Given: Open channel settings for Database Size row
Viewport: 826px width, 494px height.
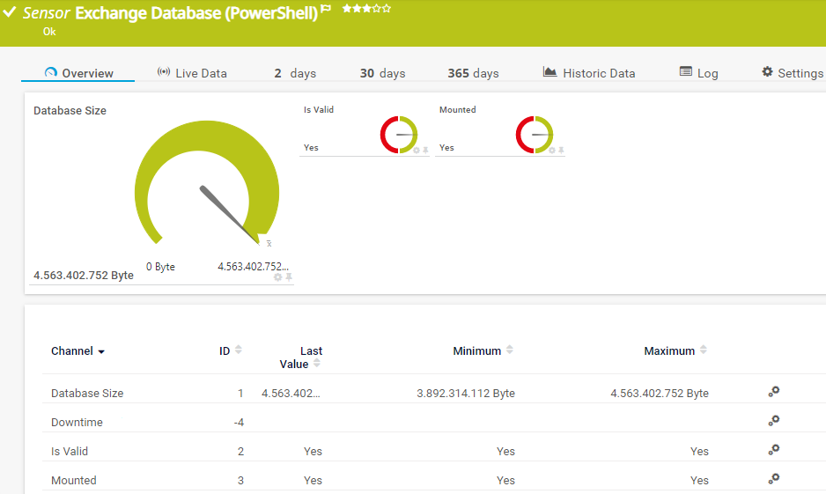Looking at the screenshot, I should pos(773,392).
